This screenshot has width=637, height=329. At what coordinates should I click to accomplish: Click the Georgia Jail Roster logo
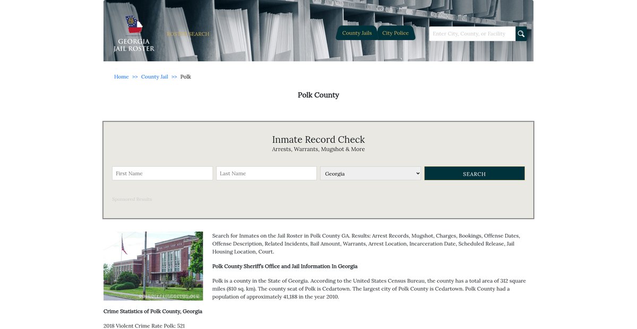[134, 34]
